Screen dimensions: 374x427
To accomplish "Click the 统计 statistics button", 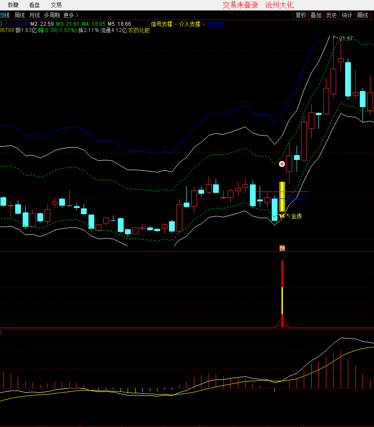I will (347, 15).
